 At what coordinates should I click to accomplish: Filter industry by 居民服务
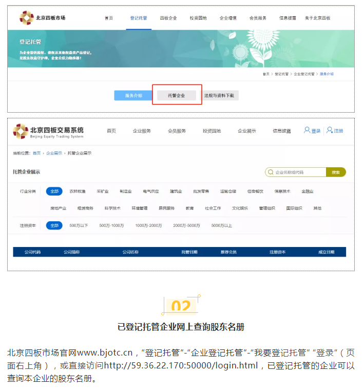click(x=166, y=208)
